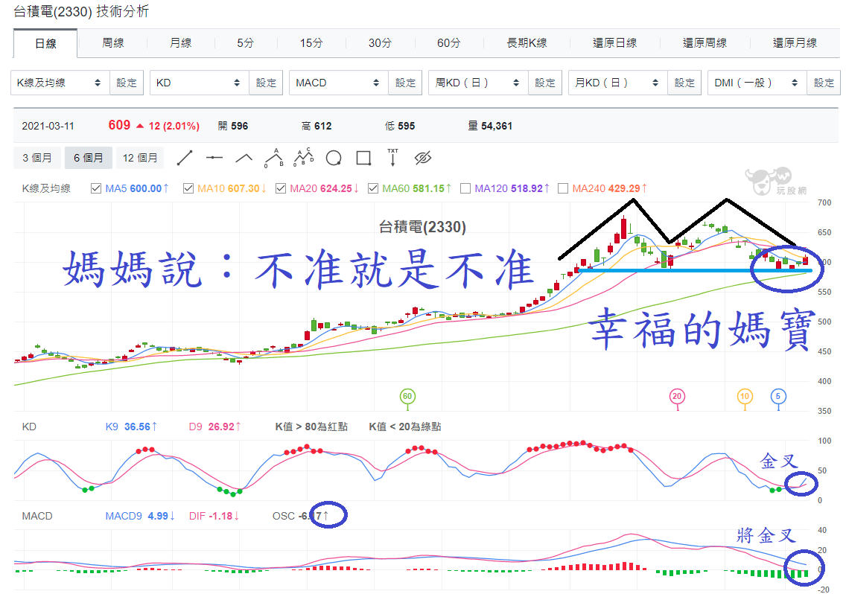The image size is (846, 594).
Task: Click the MA20 624.25 label
Action: click(324, 188)
